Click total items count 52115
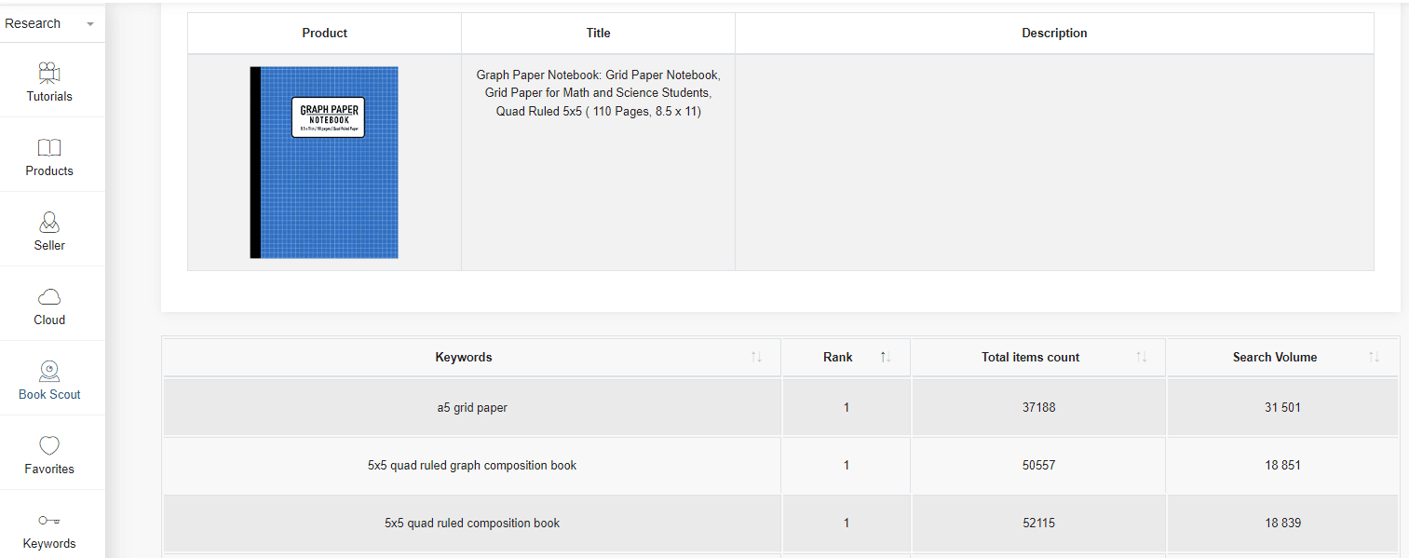The image size is (1409, 558). [x=1039, y=523]
